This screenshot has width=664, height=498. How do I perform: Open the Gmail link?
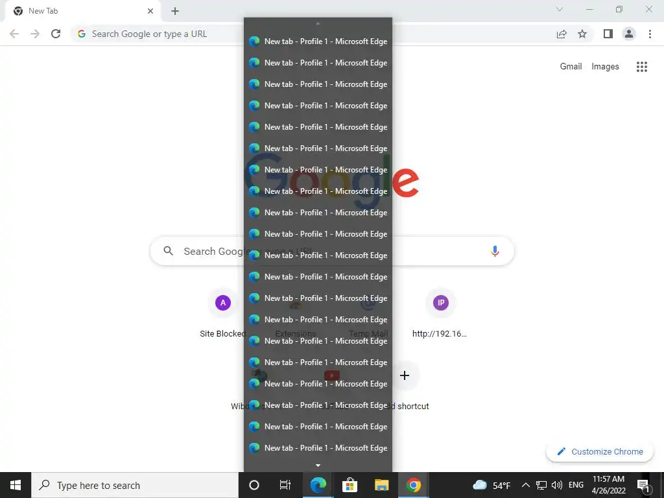571,67
